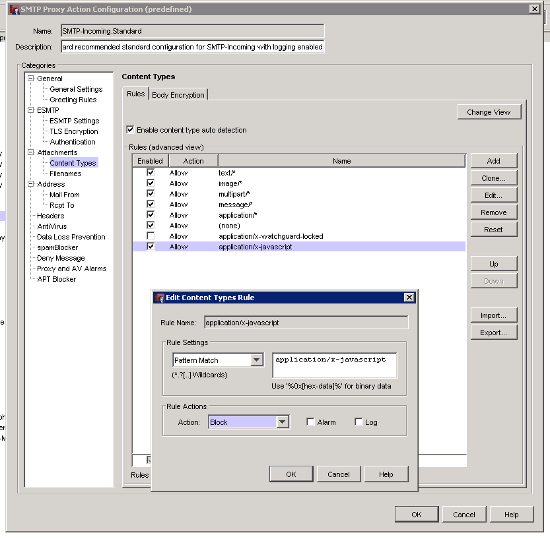Click the pattern text field with application/x-javascript
The height and width of the screenshot is (539, 550).
pos(334,365)
